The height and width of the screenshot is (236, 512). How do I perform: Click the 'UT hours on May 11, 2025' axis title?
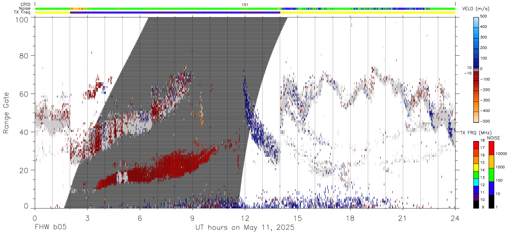(x=245, y=228)
